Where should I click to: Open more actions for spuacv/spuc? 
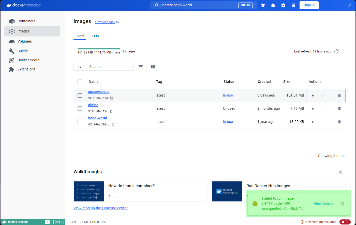(x=323, y=96)
